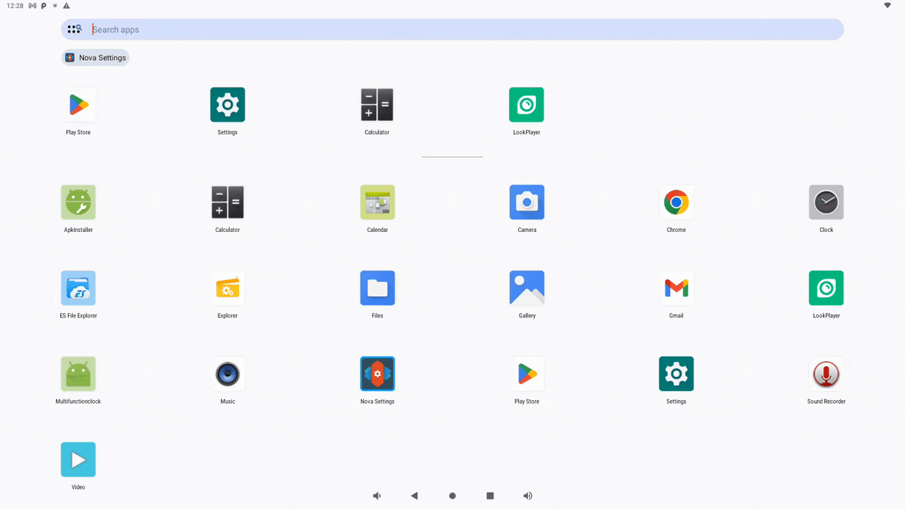The image size is (905, 509).
Task: Open ES File Explorer
Action: point(78,288)
